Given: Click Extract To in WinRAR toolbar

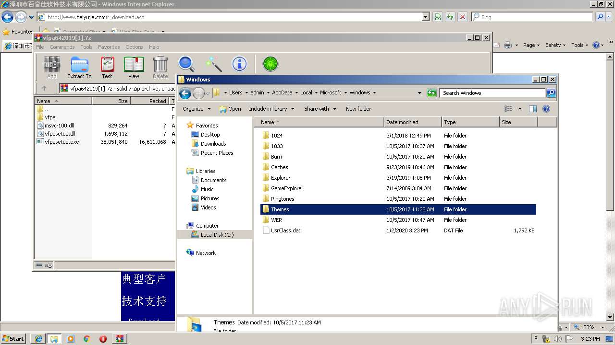Looking at the screenshot, I should point(79,67).
